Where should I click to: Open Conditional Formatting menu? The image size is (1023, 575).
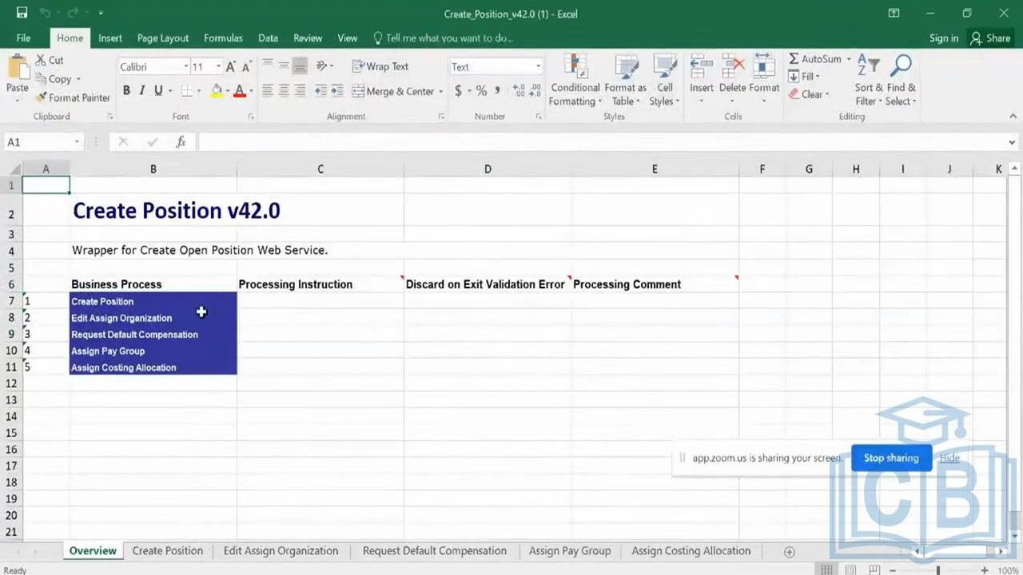[575, 81]
